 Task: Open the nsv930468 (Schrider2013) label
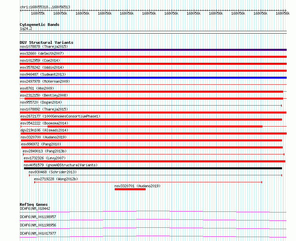(53, 172)
